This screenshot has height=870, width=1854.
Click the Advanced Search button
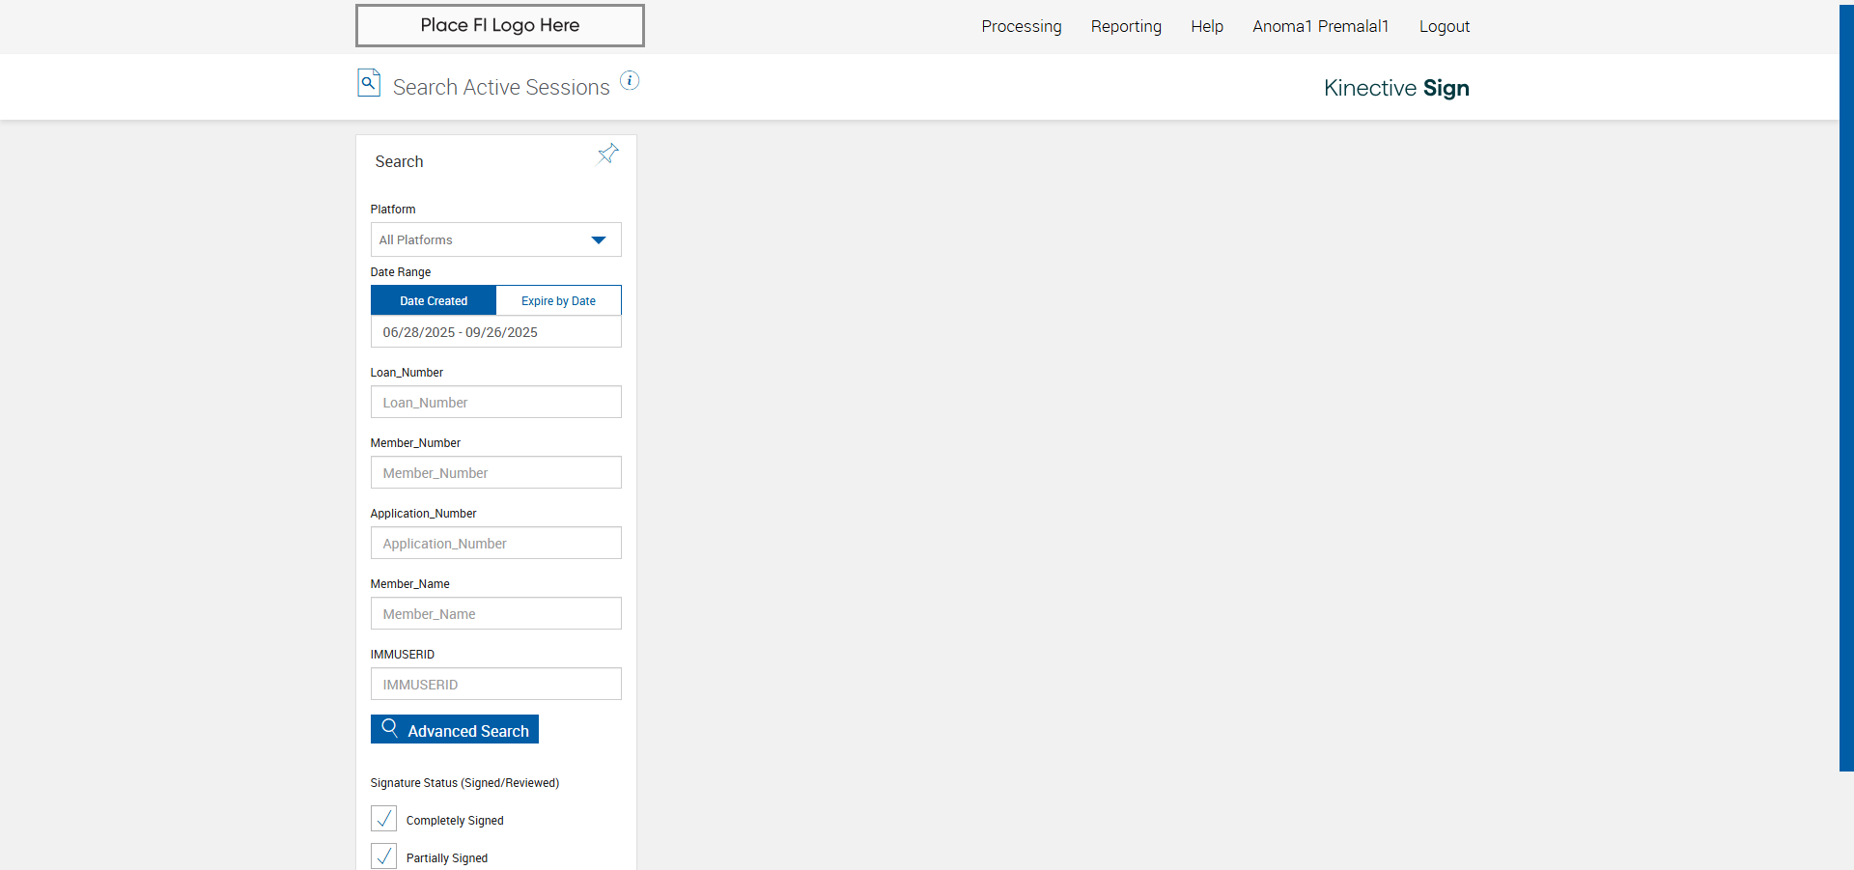click(455, 729)
